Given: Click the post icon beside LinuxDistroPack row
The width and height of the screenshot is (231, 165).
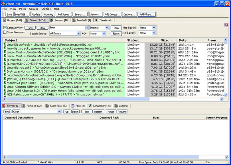Looking at the screenshot, I should coord(5,44).
